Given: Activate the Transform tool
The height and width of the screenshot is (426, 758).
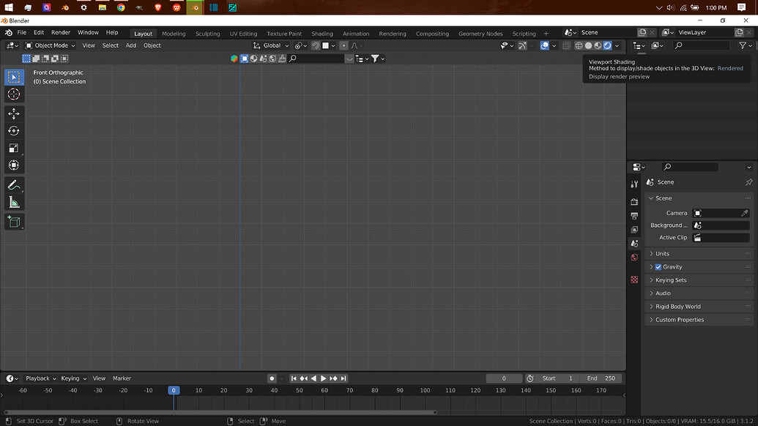Looking at the screenshot, I should click(x=14, y=165).
